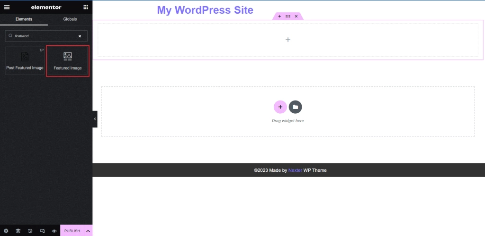Clear the widget search text

80,36
